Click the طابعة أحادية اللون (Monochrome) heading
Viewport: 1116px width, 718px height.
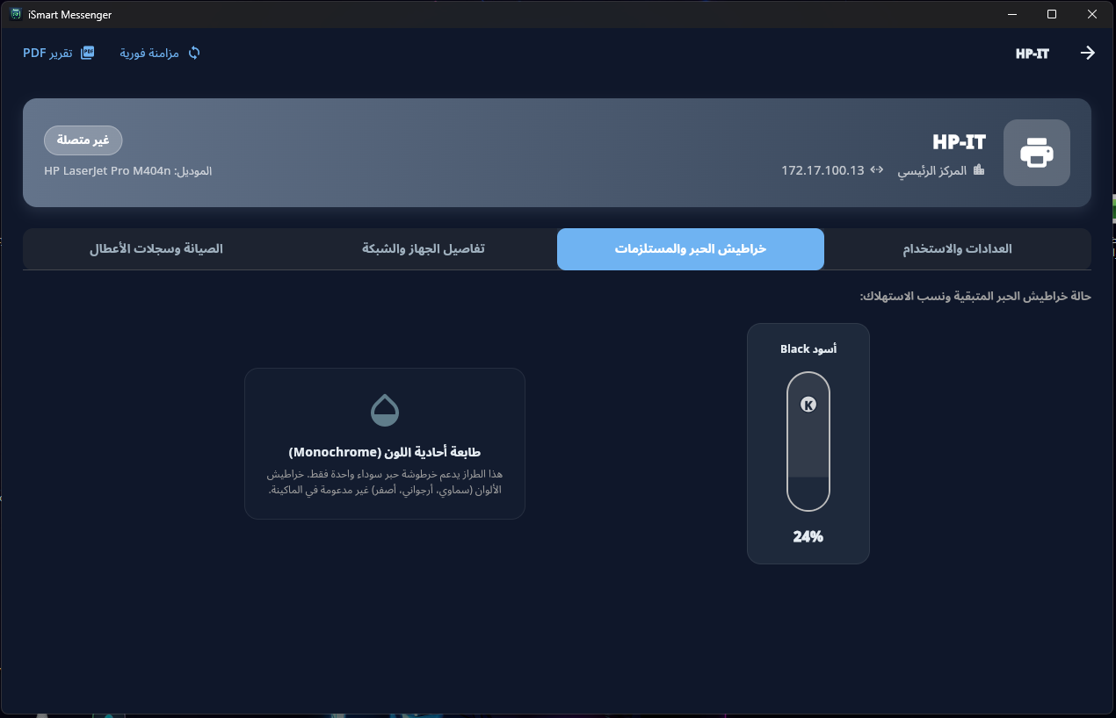click(385, 453)
